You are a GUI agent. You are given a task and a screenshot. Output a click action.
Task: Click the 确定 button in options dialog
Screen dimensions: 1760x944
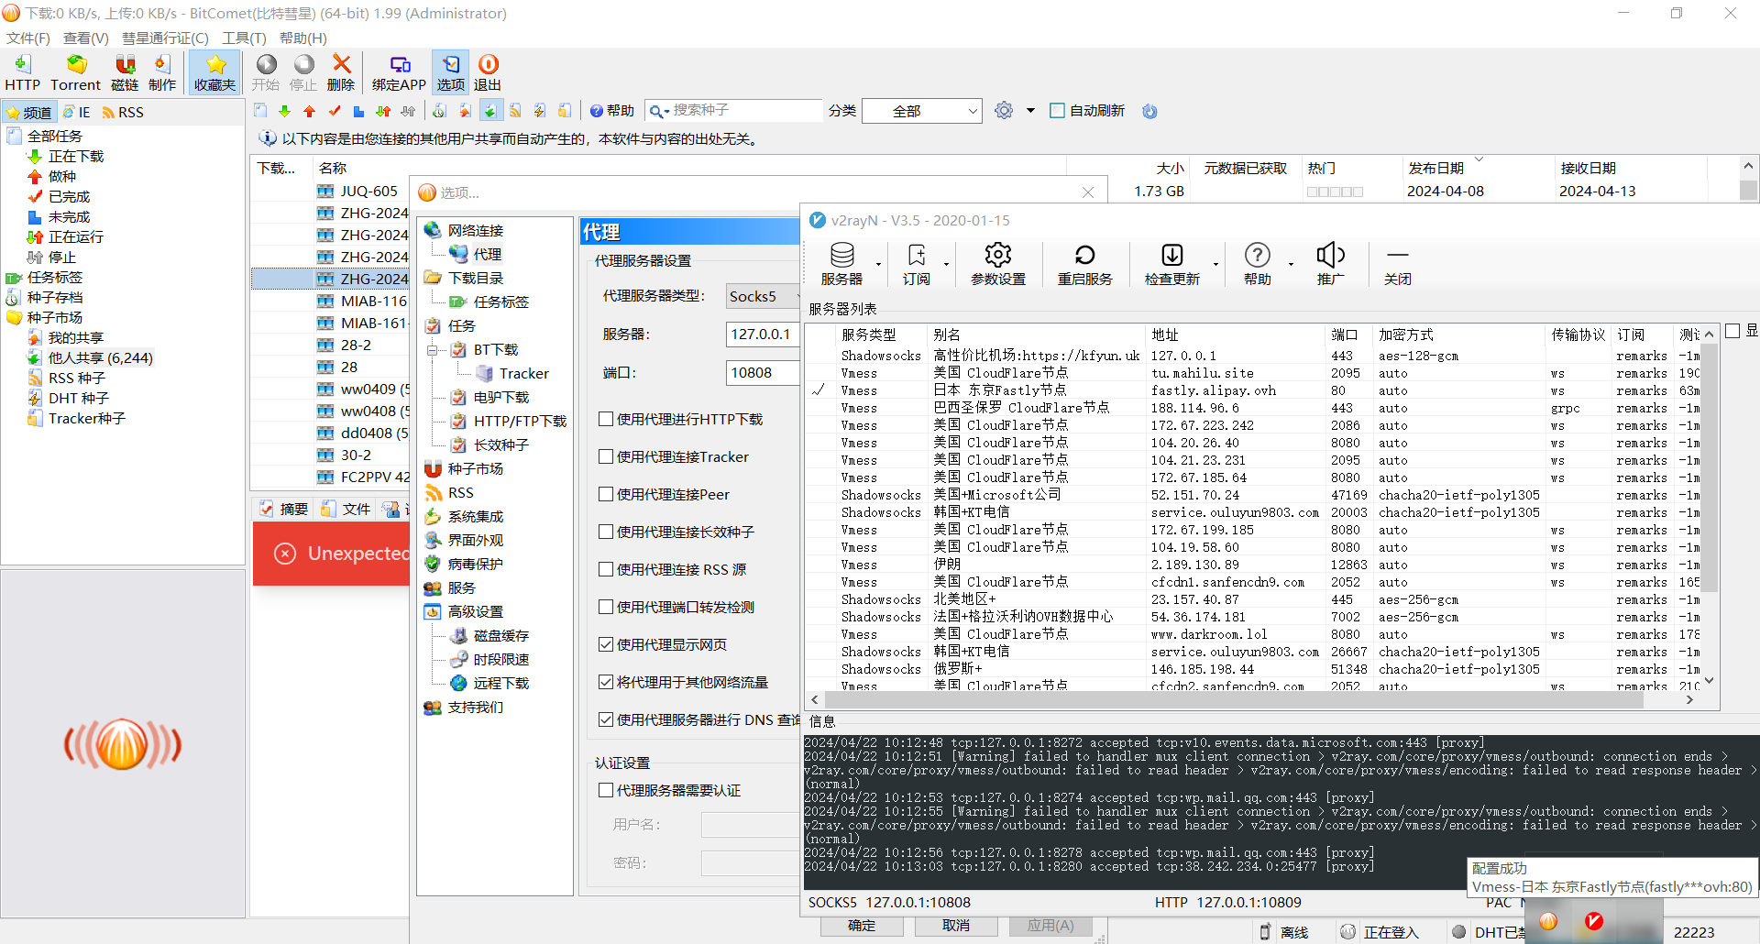861,926
